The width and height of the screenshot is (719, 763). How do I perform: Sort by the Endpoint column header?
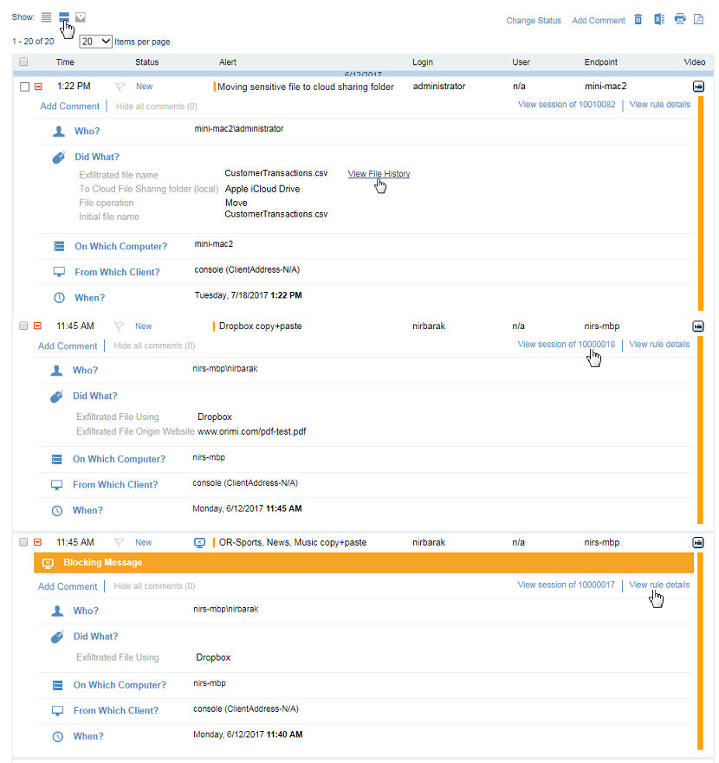601,62
